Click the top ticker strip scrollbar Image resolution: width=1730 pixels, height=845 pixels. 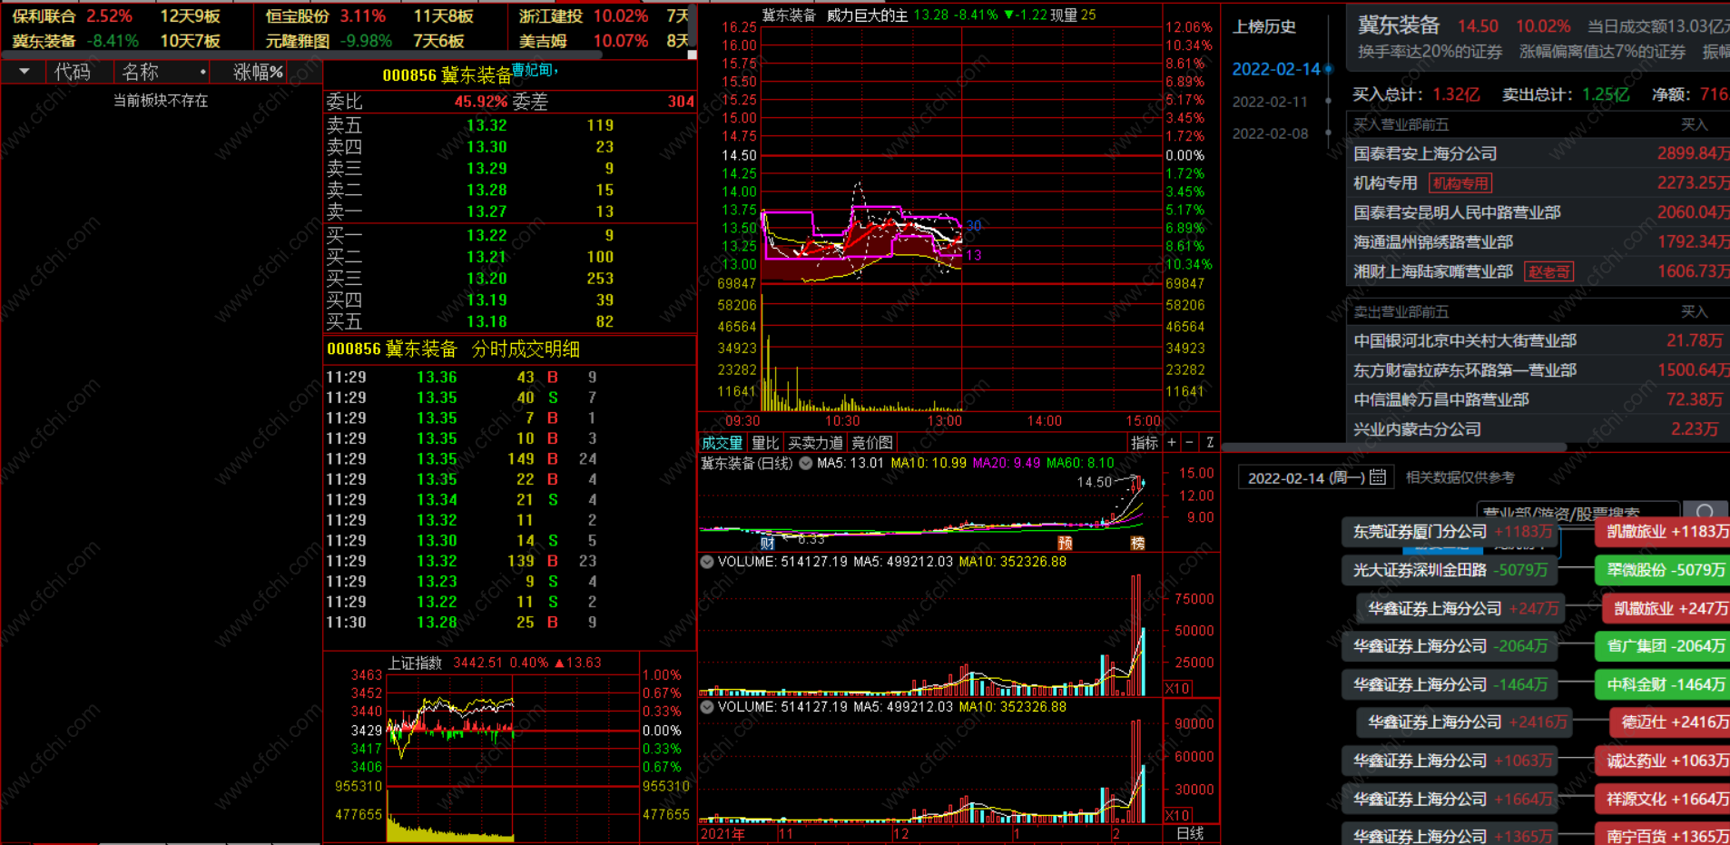point(301,55)
